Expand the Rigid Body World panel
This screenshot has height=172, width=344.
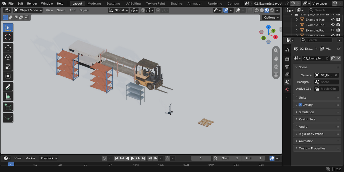317,134
